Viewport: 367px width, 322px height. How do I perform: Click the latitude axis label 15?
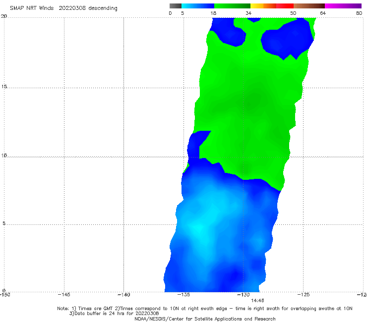[4, 87]
